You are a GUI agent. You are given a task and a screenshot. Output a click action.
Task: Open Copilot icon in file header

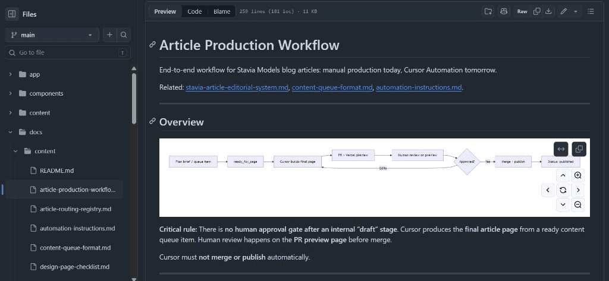(504, 12)
